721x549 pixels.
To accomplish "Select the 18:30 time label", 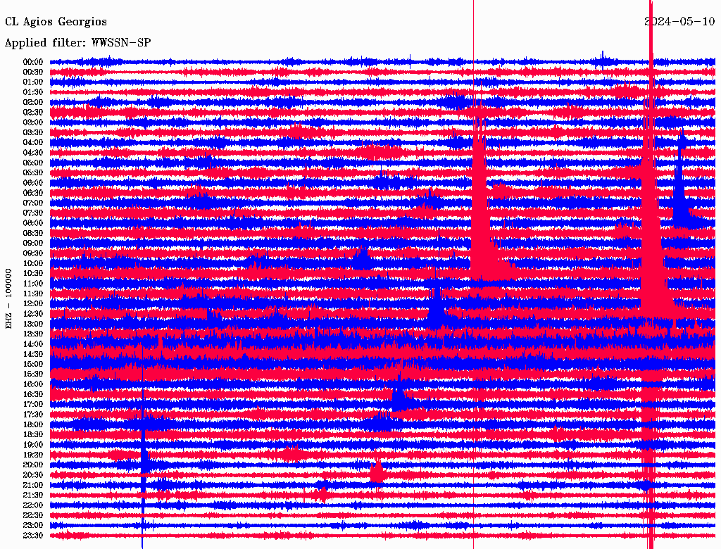I will coord(33,434).
